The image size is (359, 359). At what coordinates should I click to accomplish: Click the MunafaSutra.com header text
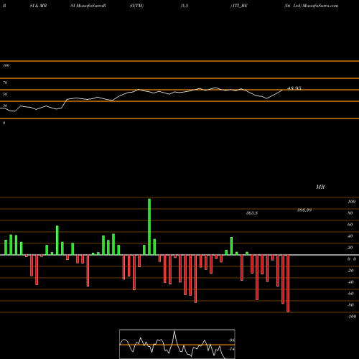[x=320, y=6]
